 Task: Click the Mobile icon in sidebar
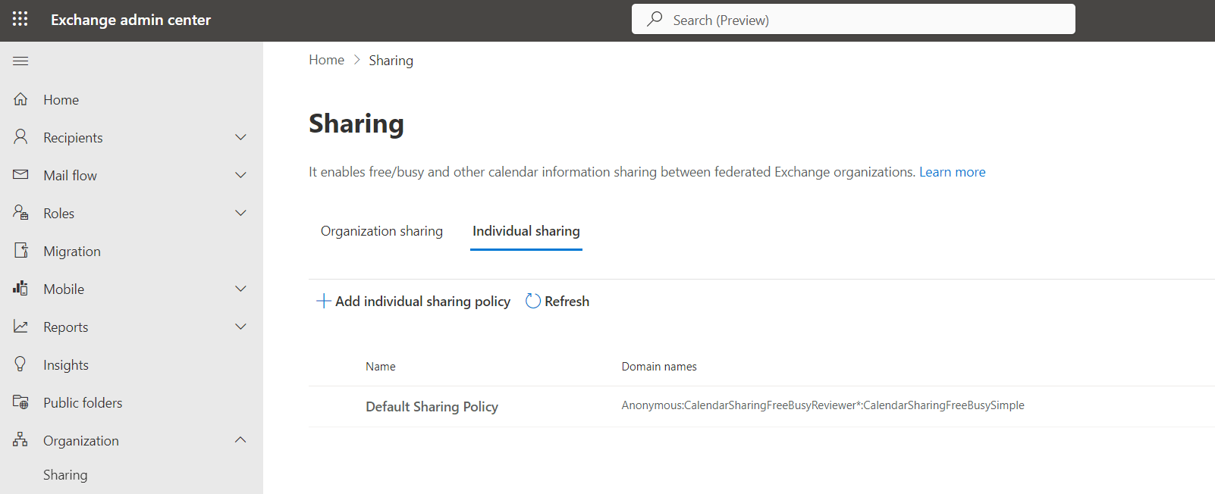pos(20,289)
